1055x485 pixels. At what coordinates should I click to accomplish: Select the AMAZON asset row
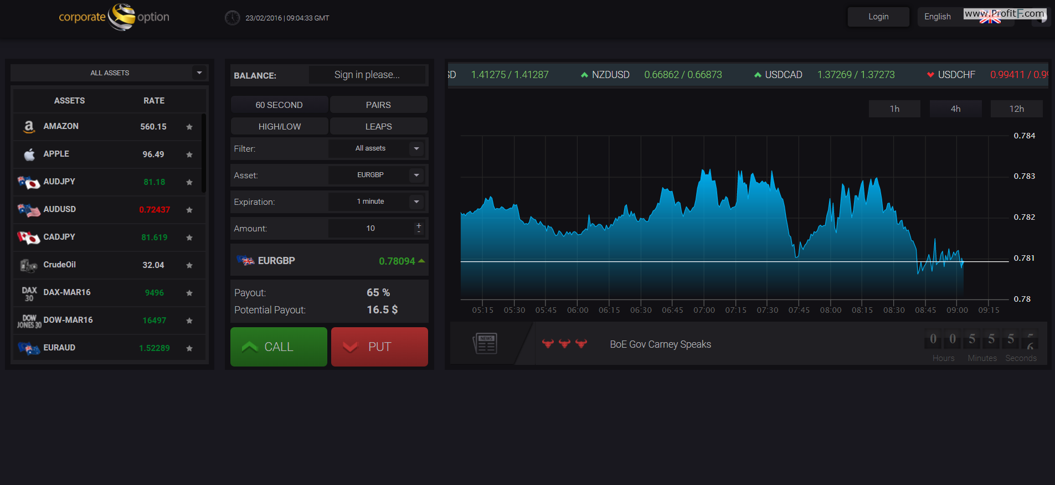pyautogui.click(x=108, y=127)
